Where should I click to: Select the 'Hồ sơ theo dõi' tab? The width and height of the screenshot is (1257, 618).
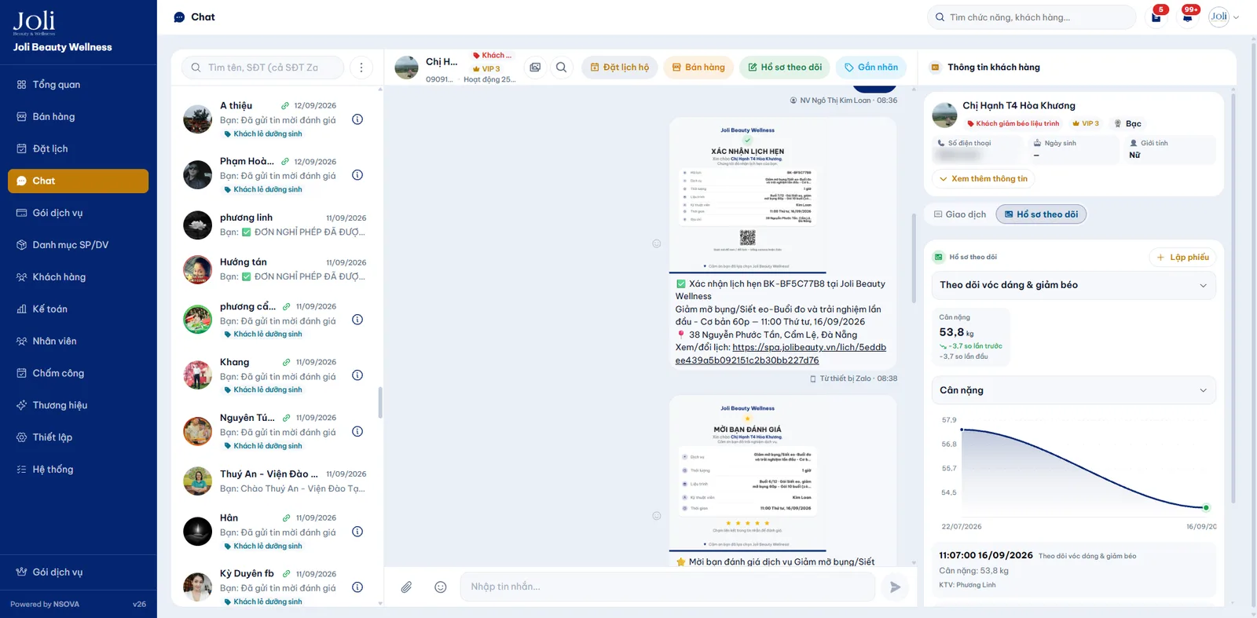coord(1041,214)
